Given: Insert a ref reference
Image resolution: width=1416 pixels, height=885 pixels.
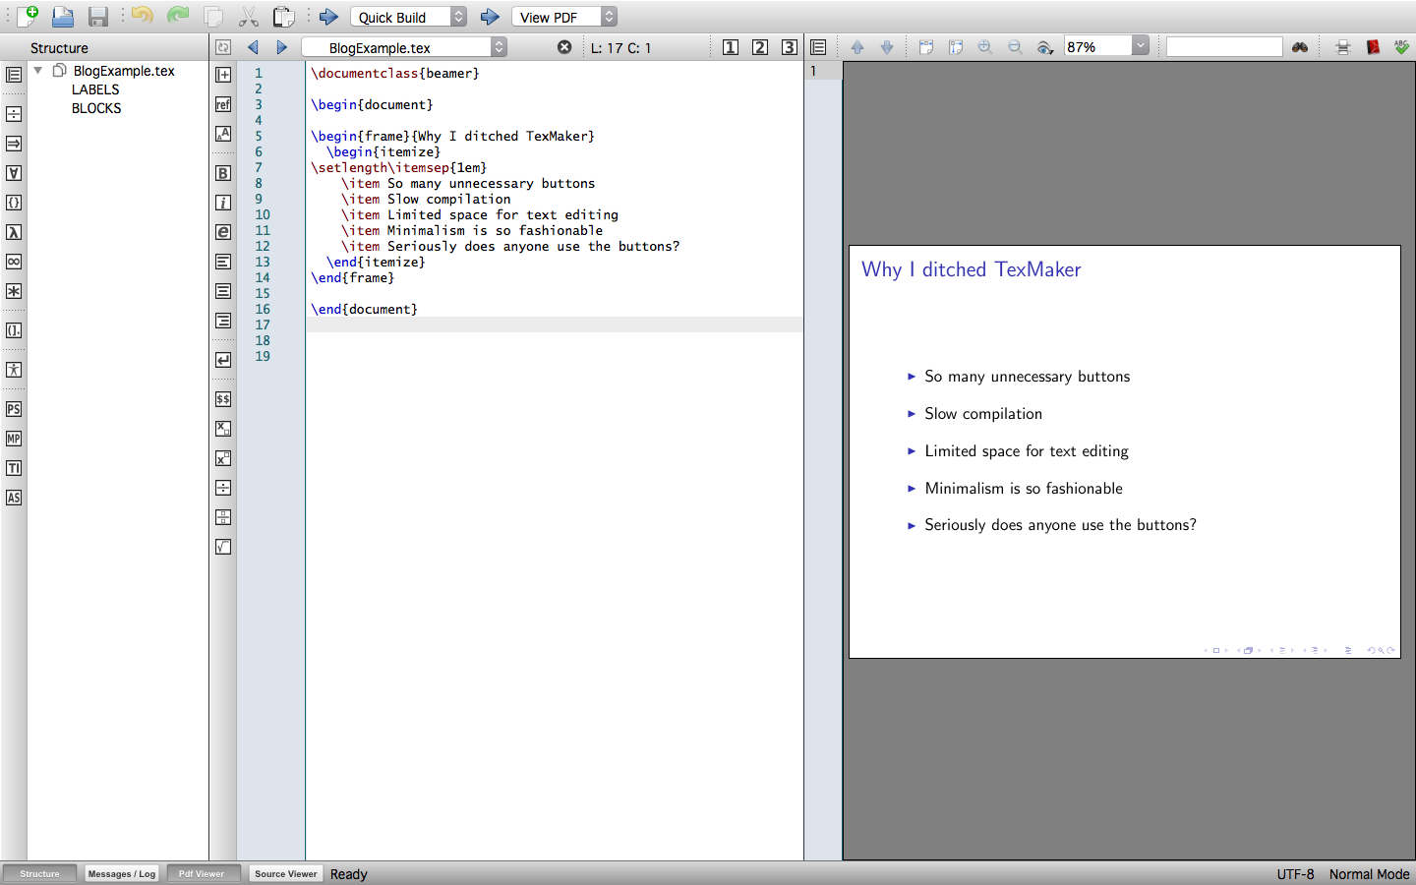Looking at the screenshot, I should 223,104.
